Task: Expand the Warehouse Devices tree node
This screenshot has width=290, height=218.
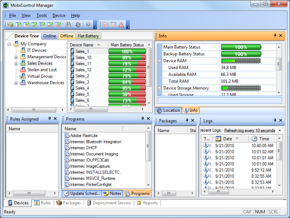Action: 16,83
